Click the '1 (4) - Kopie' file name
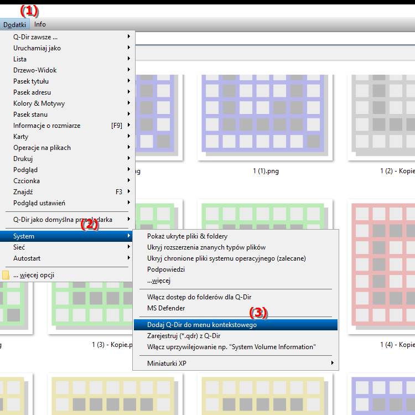415x415 pixels. click(397, 345)
